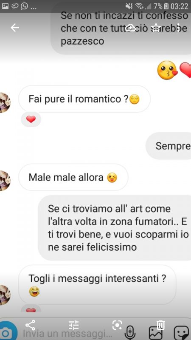191x340 pixels.
Task: Open the sticker icon at bottom right
Action: 181,333
